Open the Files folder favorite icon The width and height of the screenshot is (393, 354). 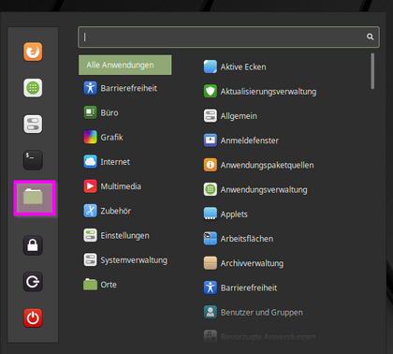pyautogui.click(x=33, y=197)
